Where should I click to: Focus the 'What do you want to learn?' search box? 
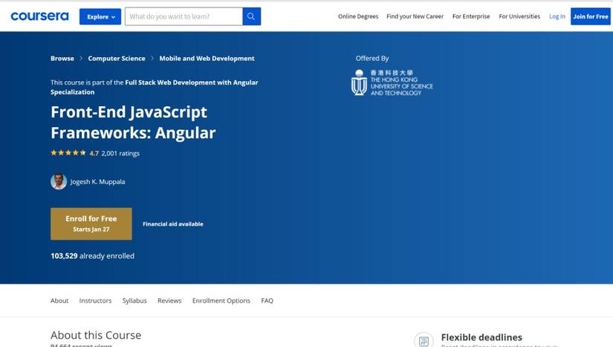coord(184,16)
